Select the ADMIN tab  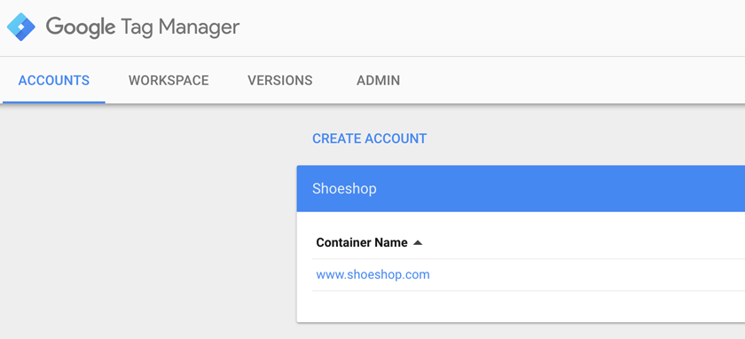point(378,81)
